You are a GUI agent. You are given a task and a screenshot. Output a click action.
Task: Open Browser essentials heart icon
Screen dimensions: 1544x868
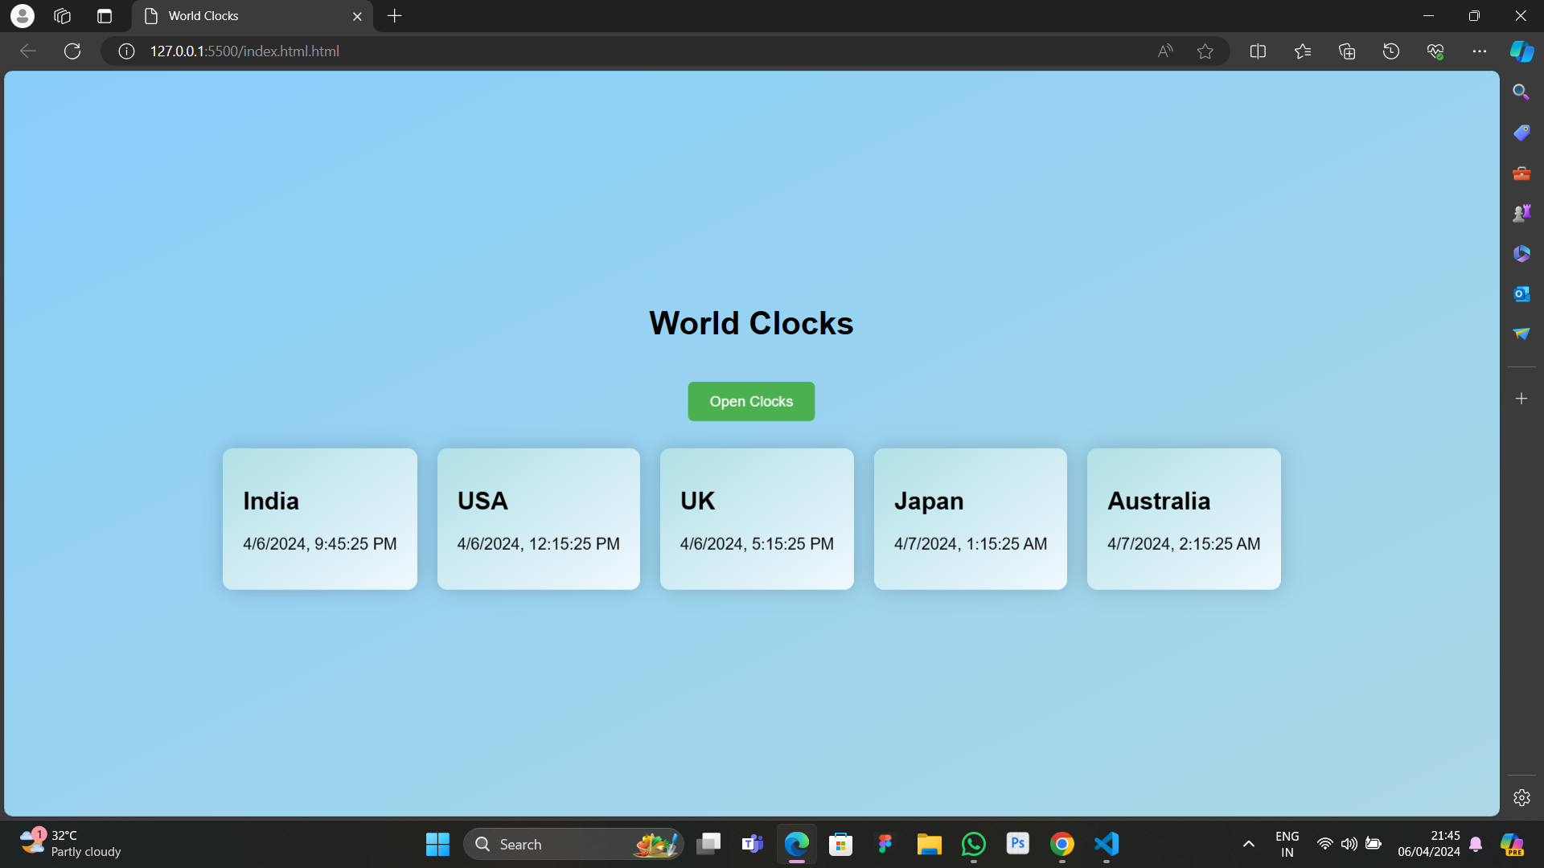point(1435,51)
